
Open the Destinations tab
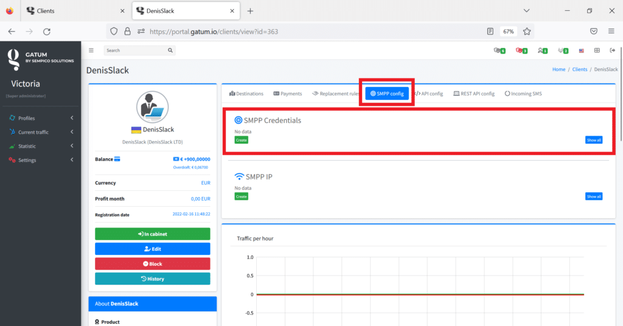click(x=246, y=94)
